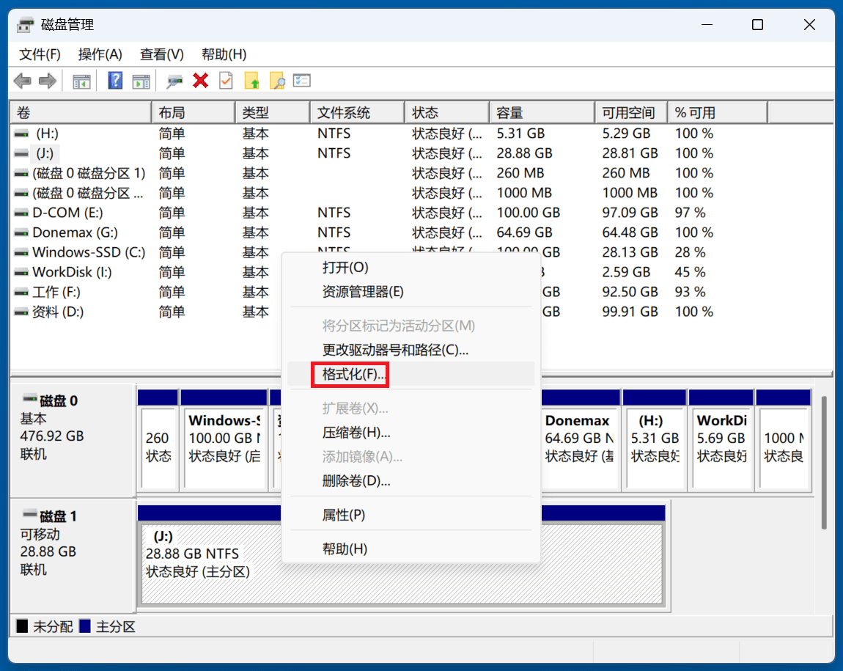Select 压缩卷(H)... from context menu
The width and height of the screenshot is (843, 671).
coord(356,432)
